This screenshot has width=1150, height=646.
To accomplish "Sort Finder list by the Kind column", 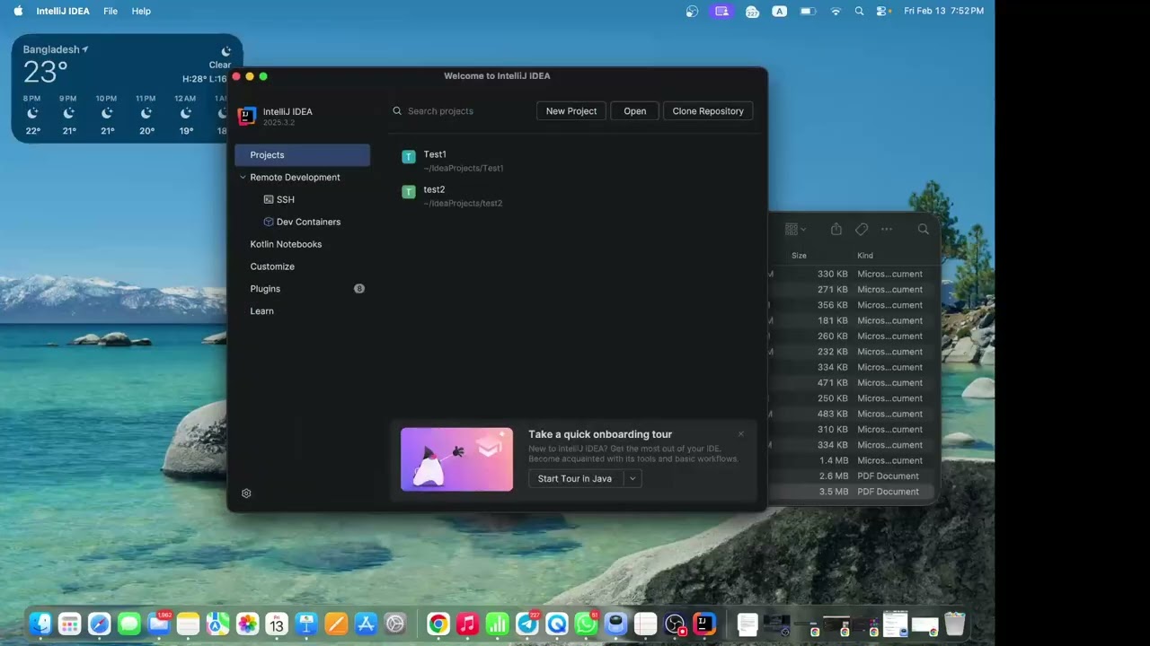I will [865, 256].
